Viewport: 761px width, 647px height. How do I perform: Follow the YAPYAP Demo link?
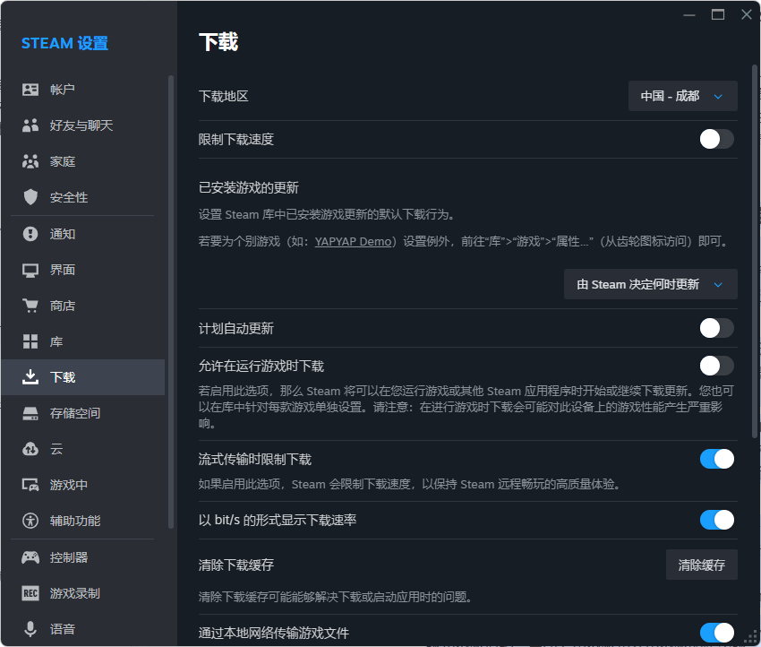click(x=353, y=242)
